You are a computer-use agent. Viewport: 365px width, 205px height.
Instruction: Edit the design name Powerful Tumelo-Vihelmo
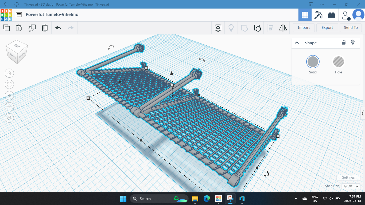click(52, 15)
